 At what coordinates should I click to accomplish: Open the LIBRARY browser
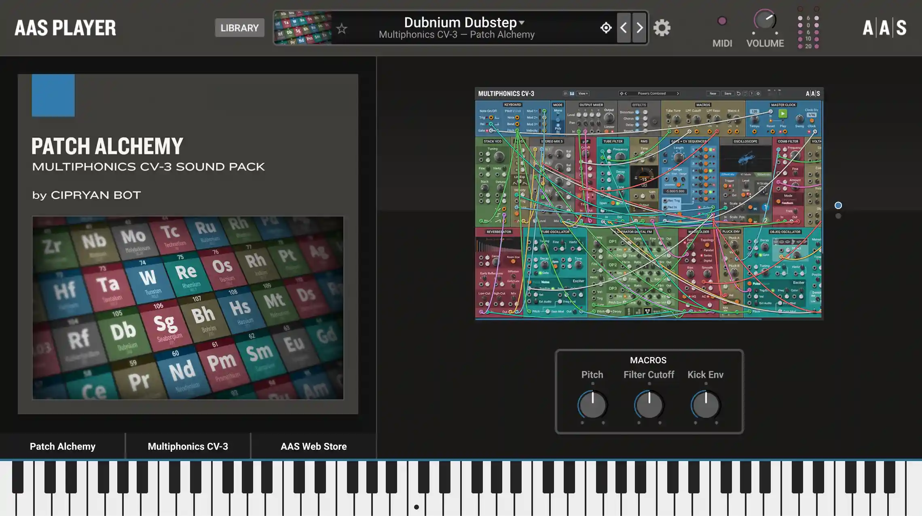click(239, 28)
